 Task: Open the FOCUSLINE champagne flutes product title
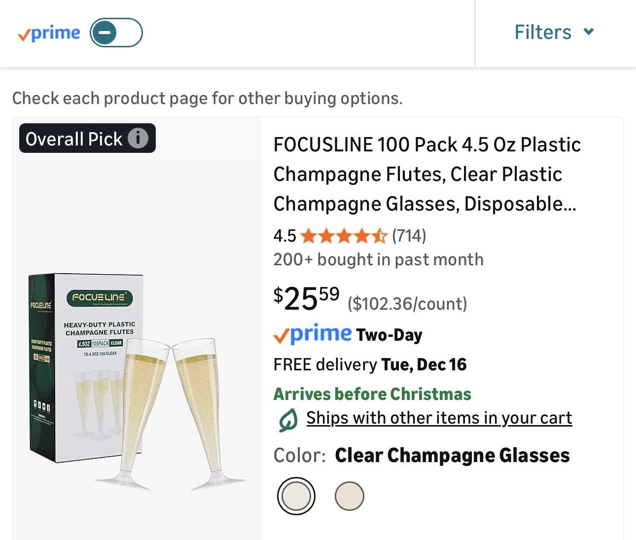(427, 174)
